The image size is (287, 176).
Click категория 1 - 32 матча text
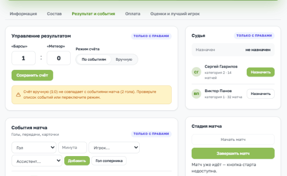(223, 97)
